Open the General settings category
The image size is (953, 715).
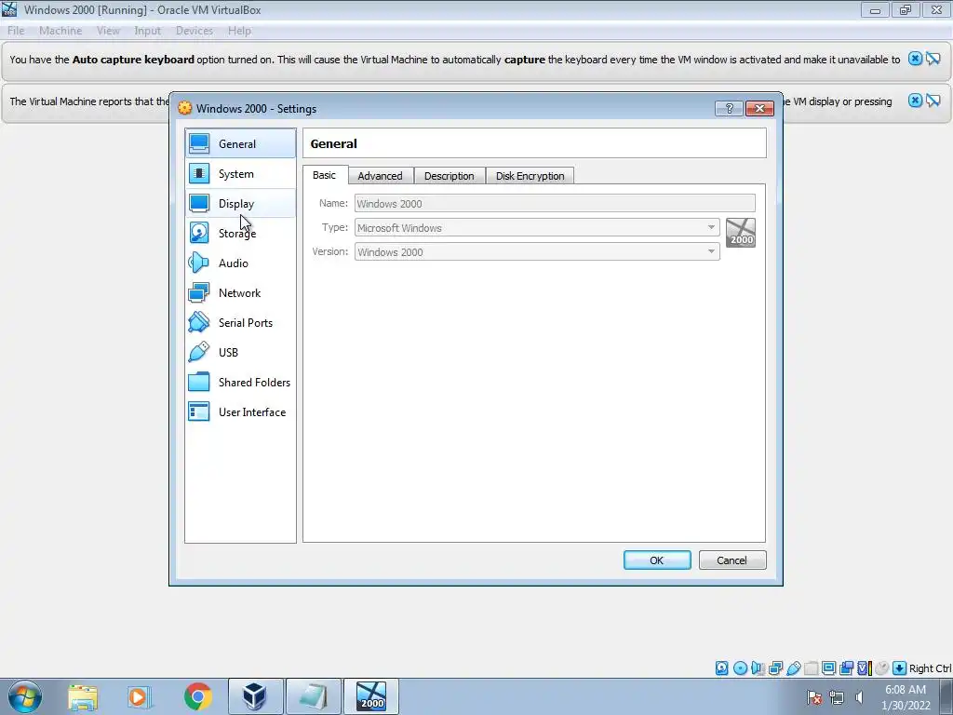[x=240, y=144]
